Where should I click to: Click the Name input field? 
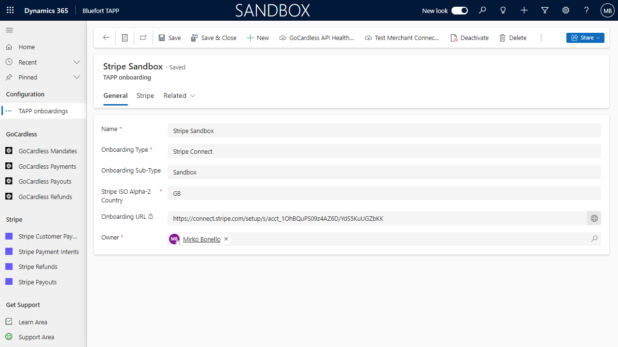[384, 131]
